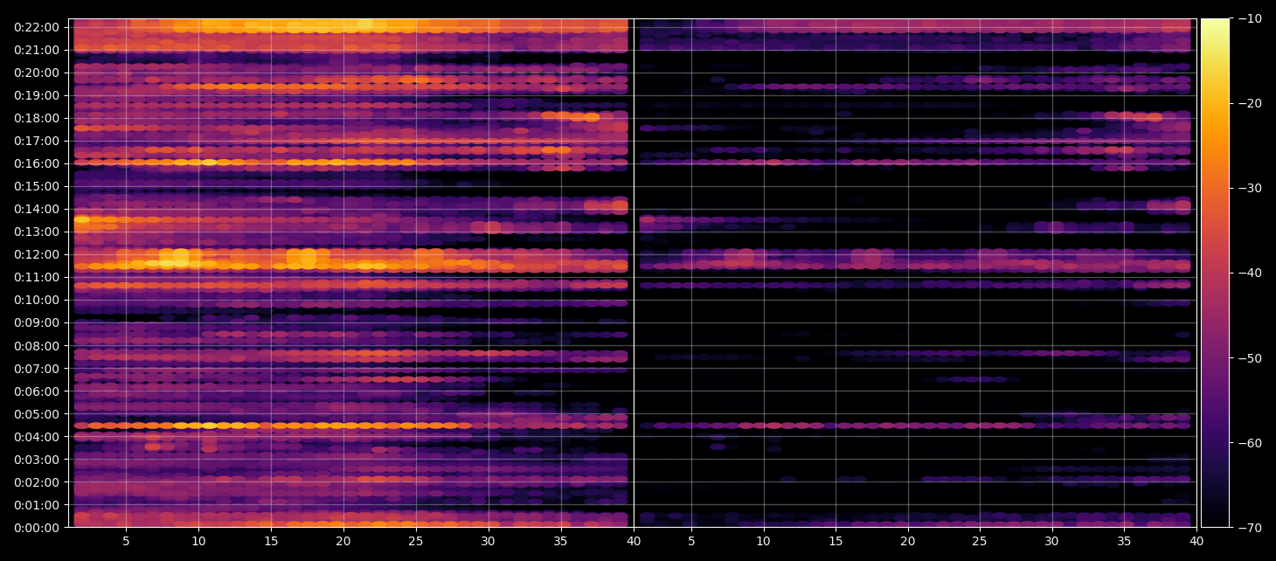Click the 0:07:00 tick label
The image size is (1276, 561).
(37, 368)
